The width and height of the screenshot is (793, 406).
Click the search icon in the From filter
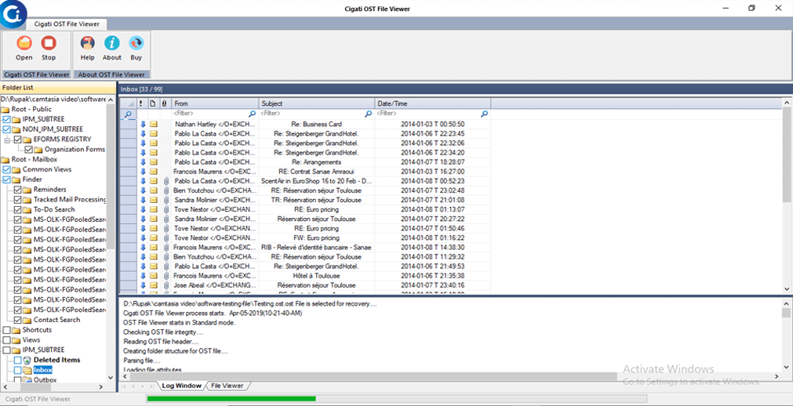[252, 114]
